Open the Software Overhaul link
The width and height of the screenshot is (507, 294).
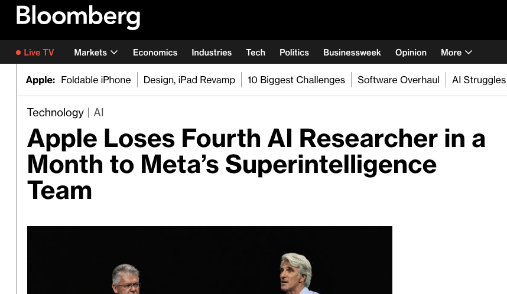(398, 80)
